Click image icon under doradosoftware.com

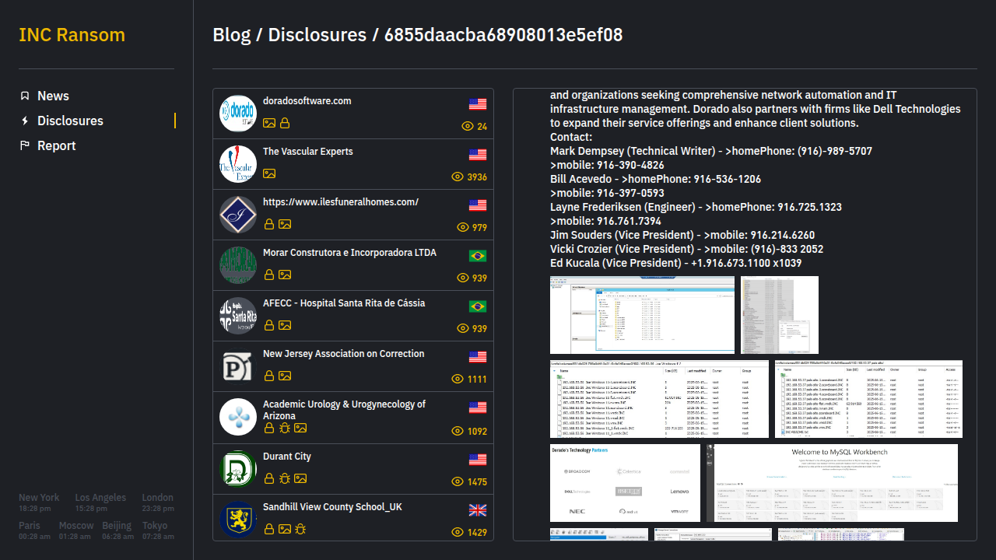(269, 123)
